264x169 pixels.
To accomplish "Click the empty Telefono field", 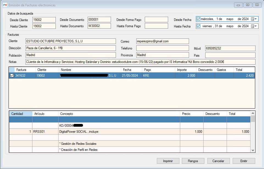I will pyautogui.click(x=162, y=48).
